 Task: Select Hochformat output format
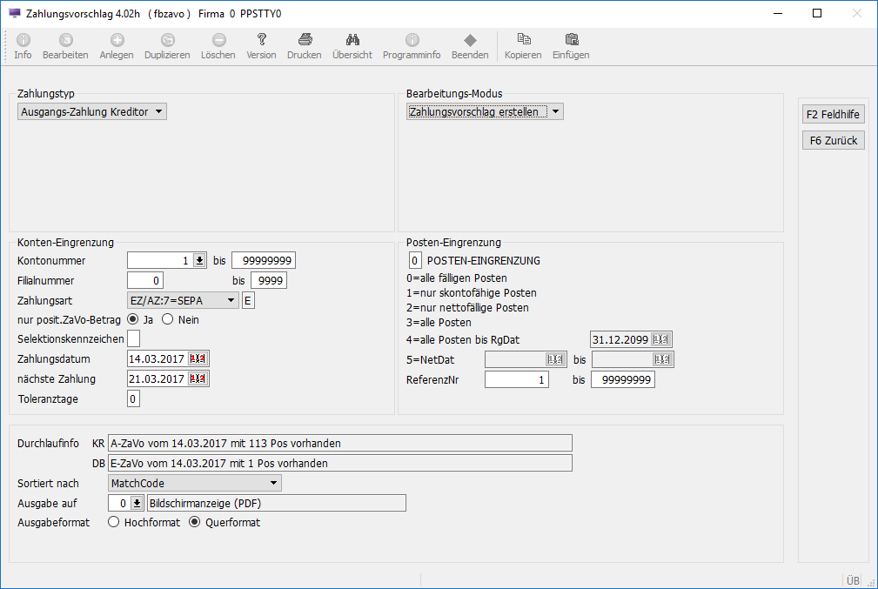pos(113,522)
